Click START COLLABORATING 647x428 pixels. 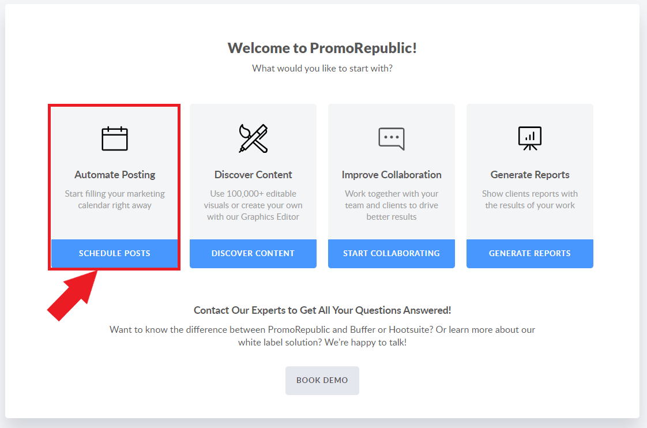[x=391, y=253]
